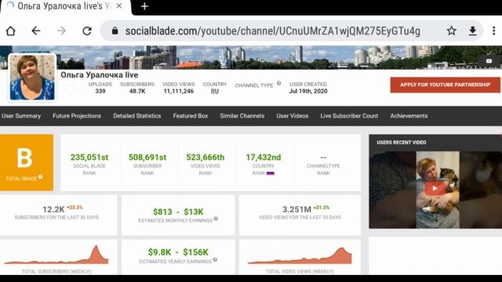The image size is (502, 282).
Task: Click the forward arrow button
Action: (61, 31)
